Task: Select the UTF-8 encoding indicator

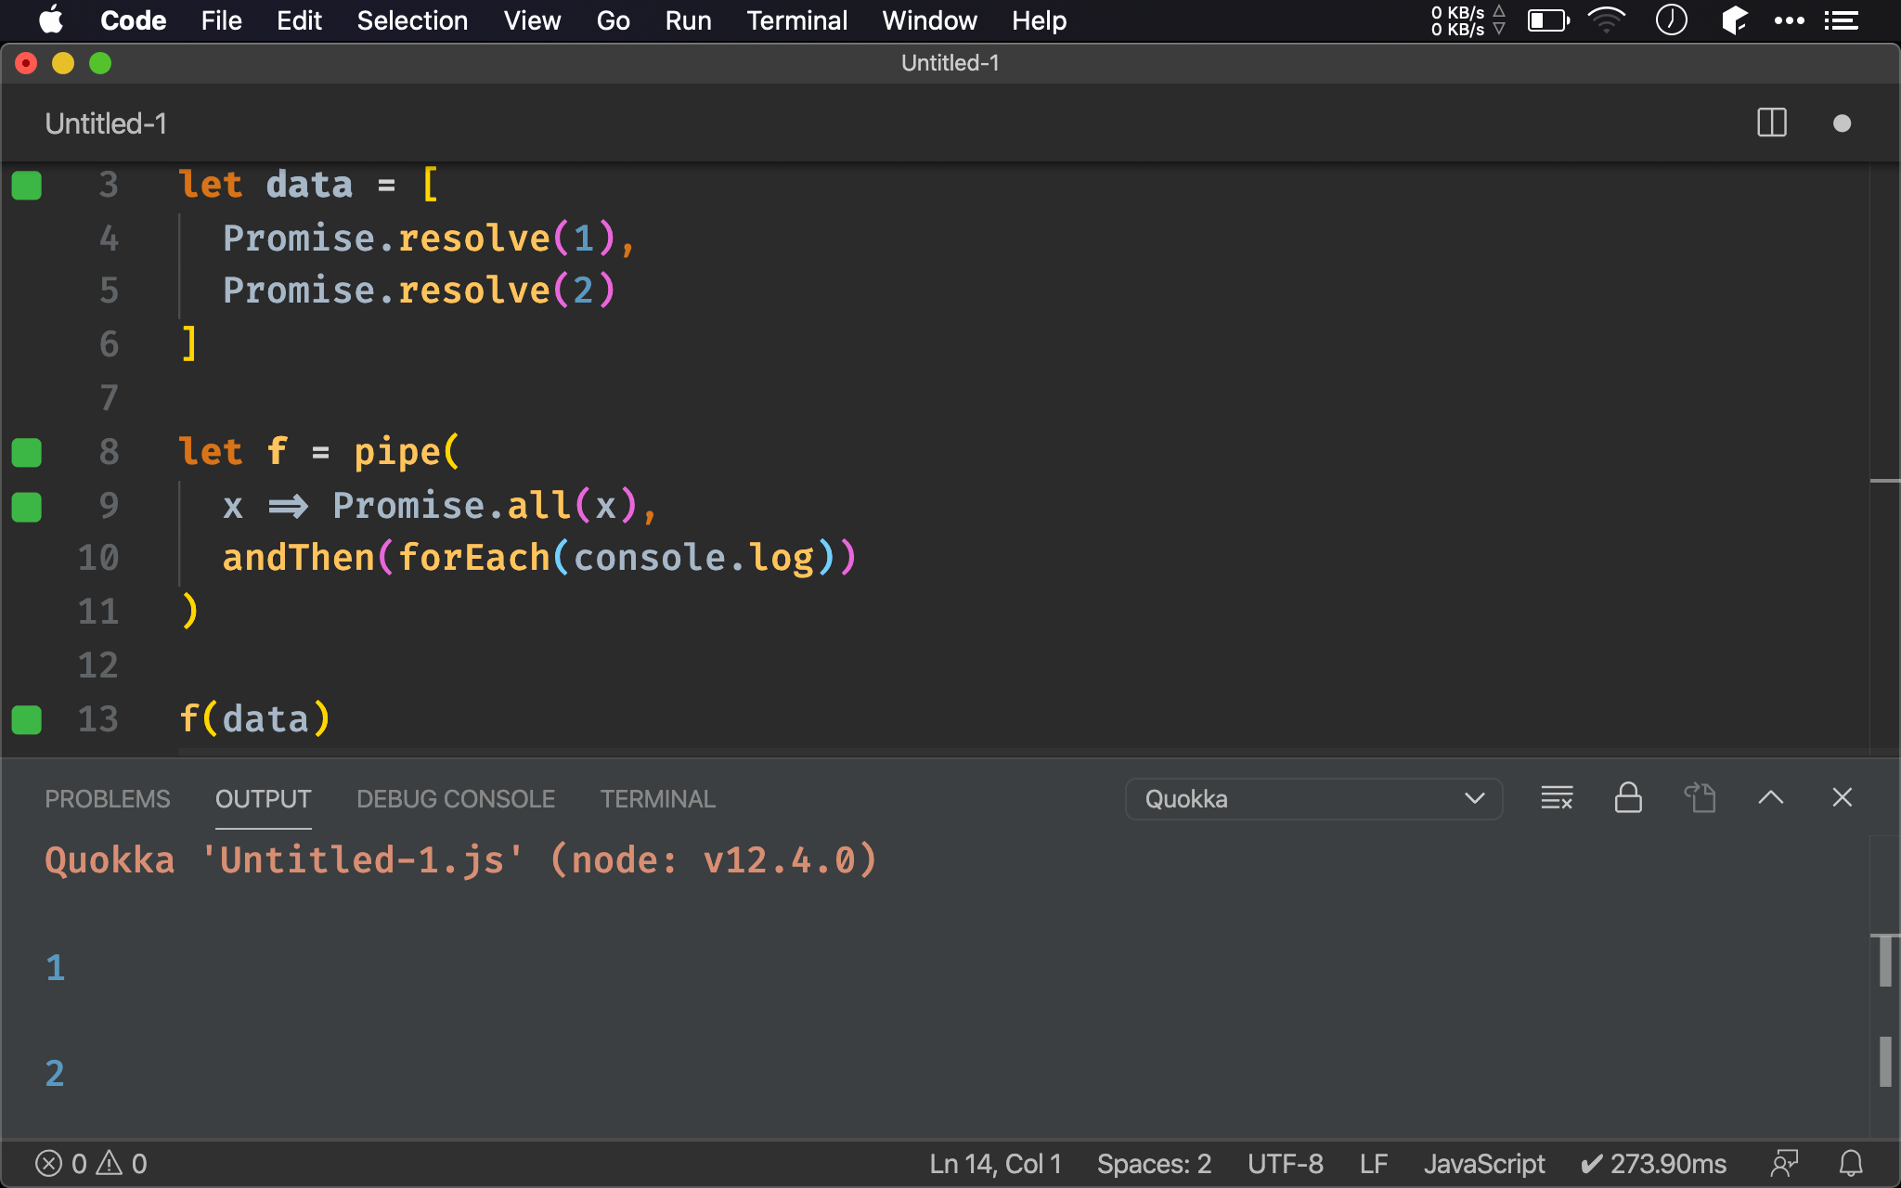Action: 1286,1164
